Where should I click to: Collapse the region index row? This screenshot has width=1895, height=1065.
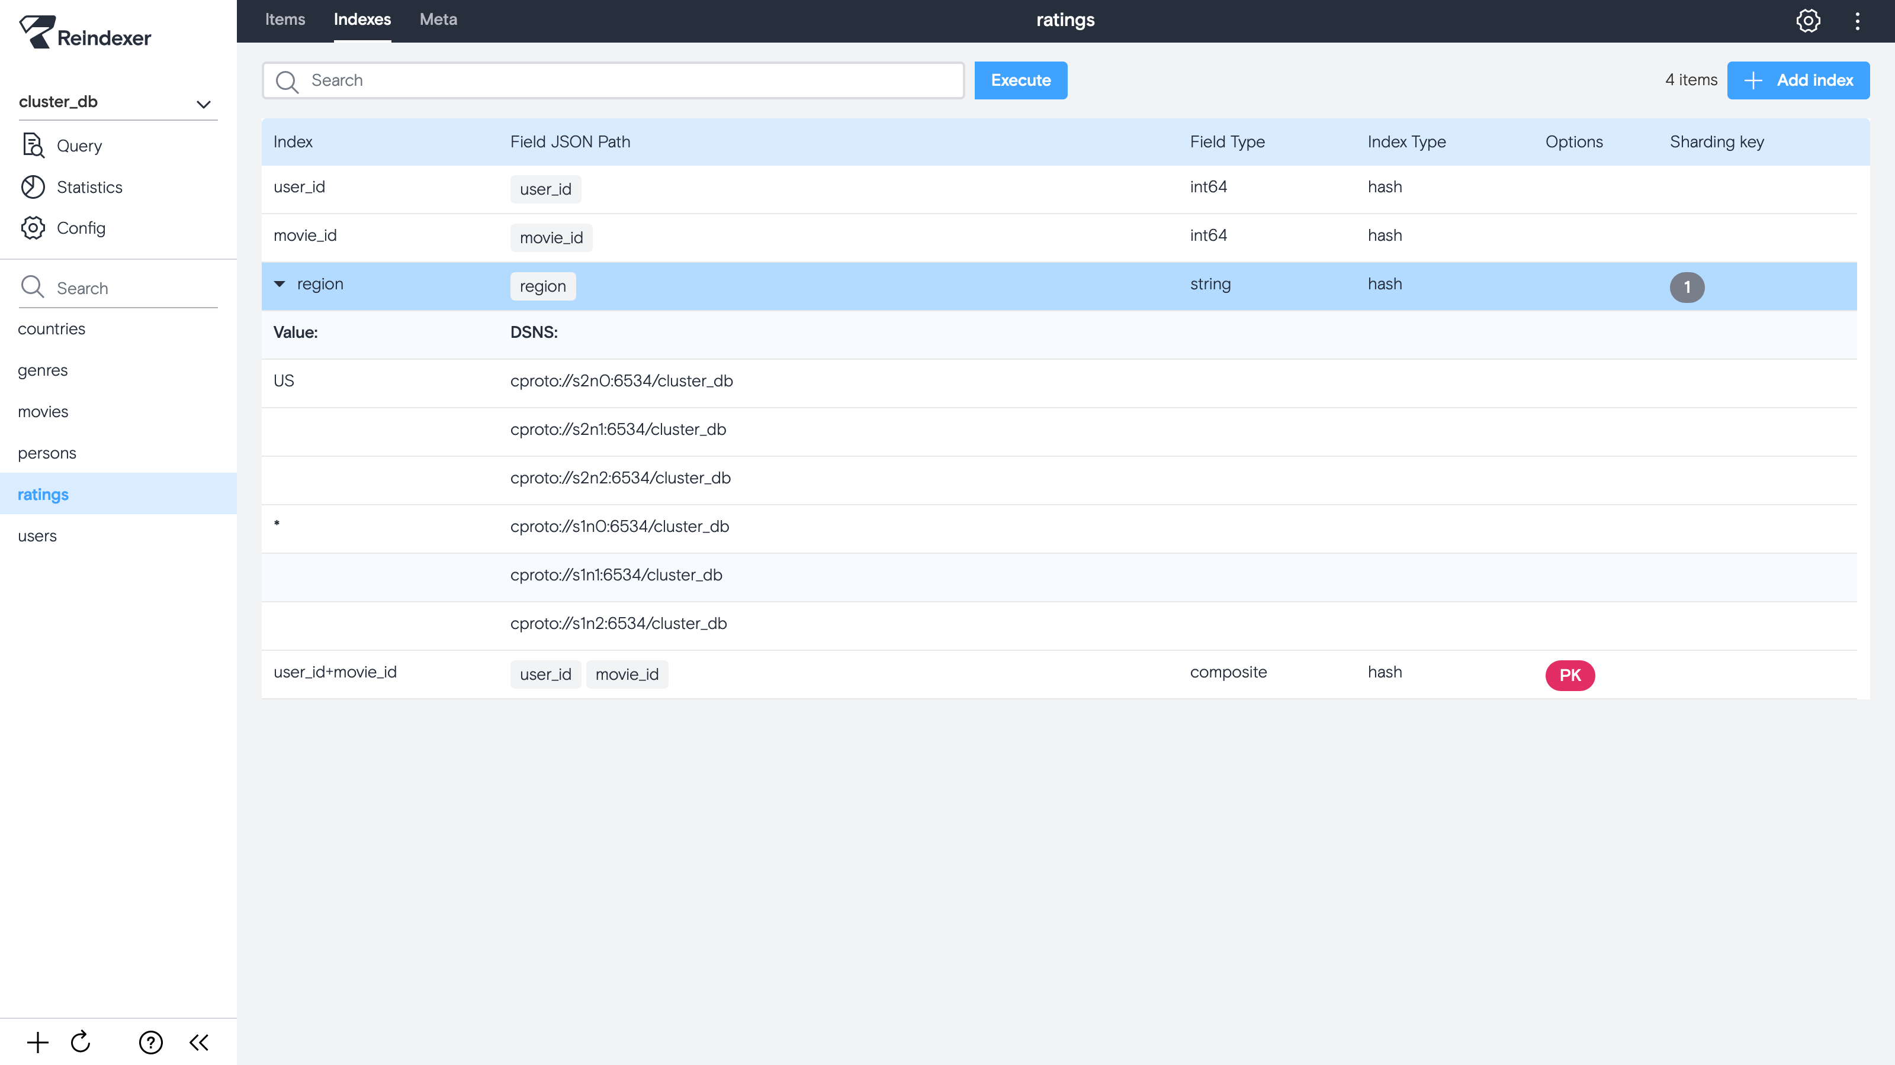[280, 285]
